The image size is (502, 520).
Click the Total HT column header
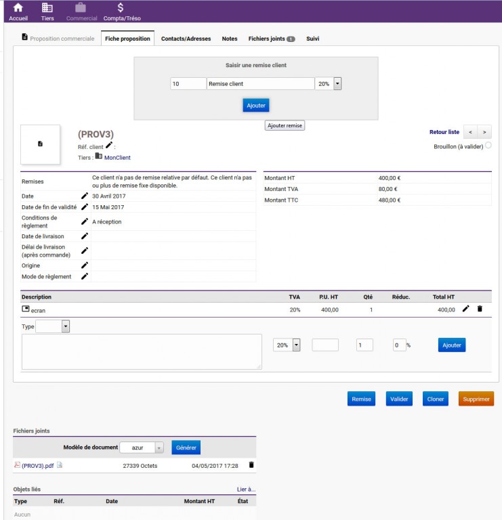click(443, 297)
